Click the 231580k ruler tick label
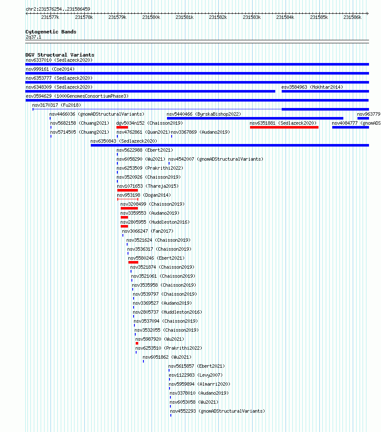The width and height of the screenshot is (381, 432). coord(151,17)
